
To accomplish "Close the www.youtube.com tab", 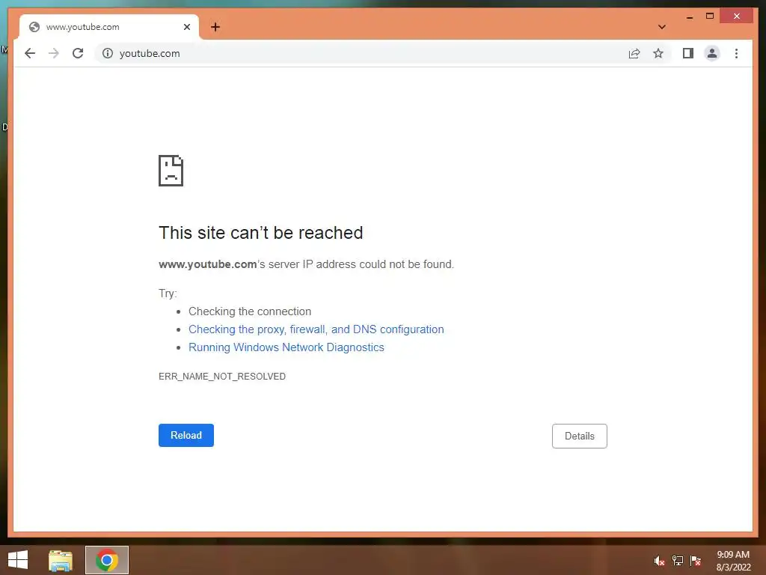I will point(186,27).
